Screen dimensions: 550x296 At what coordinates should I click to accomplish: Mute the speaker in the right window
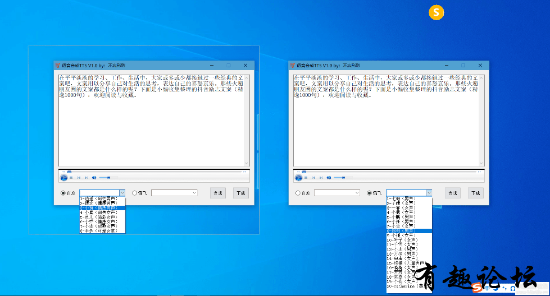click(328, 178)
